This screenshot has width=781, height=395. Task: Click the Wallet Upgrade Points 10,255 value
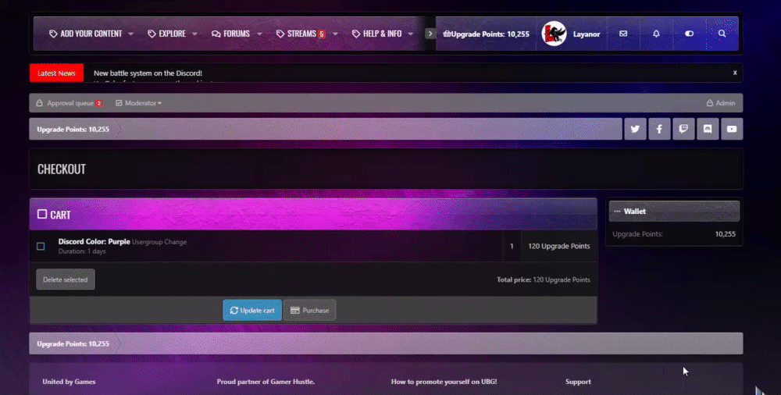726,234
